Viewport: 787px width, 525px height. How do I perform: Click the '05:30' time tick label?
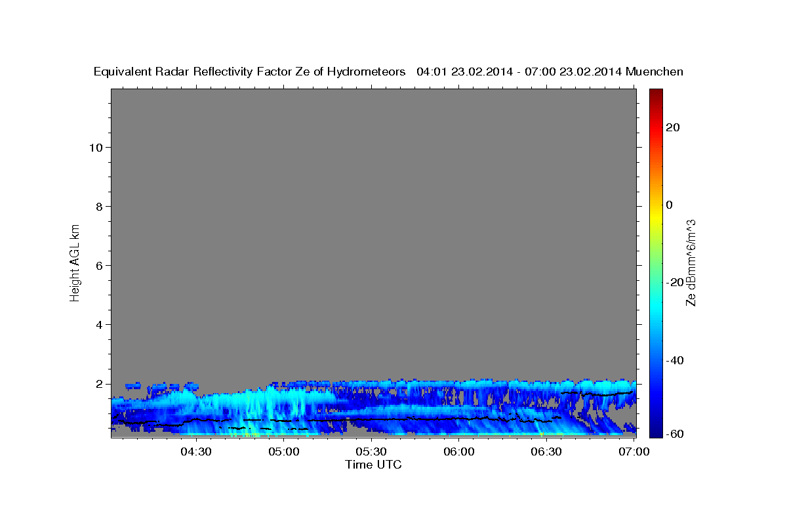[x=371, y=451]
